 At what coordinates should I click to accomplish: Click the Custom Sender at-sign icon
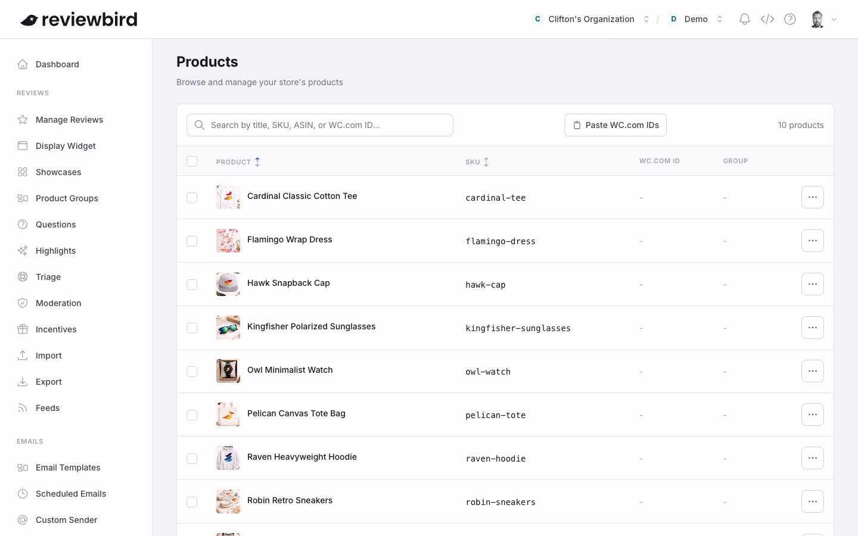(23, 520)
